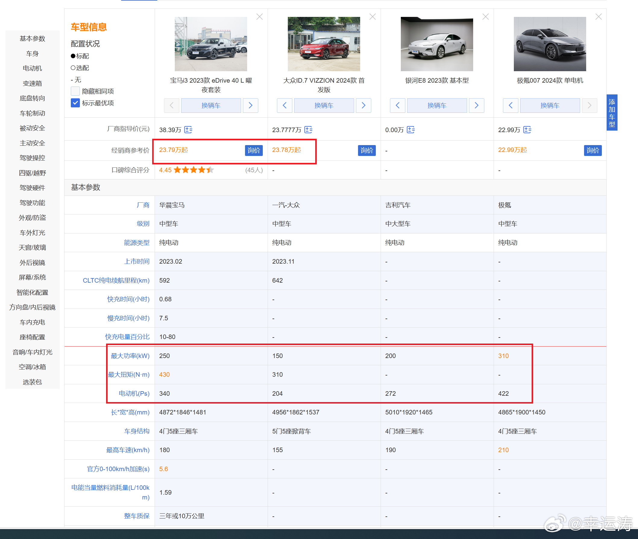Go to previous trim for 极氪007
The image size is (638, 539).
tap(511, 105)
